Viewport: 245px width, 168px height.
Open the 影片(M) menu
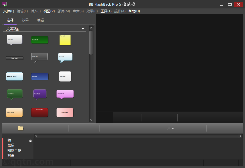click(63, 11)
